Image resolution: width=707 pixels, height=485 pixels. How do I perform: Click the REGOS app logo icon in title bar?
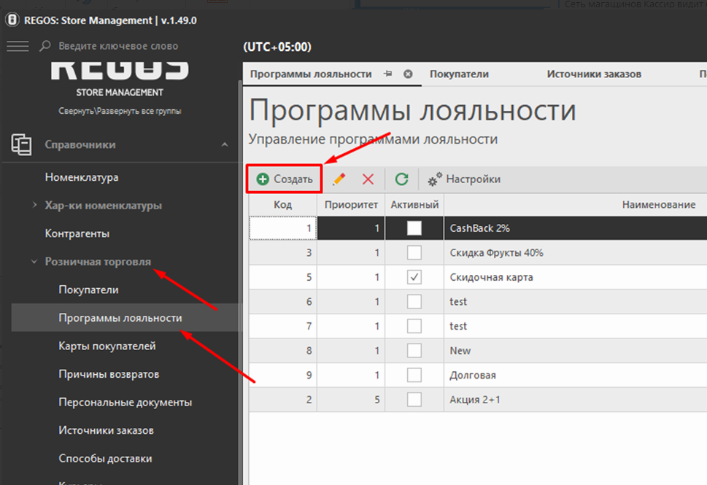point(12,20)
